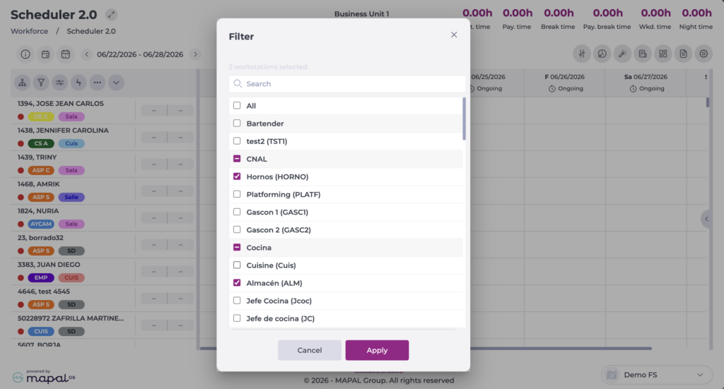The width and height of the screenshot is (724, 389).
Task: Go to next week with the right arrow
Action: [195, 54]
